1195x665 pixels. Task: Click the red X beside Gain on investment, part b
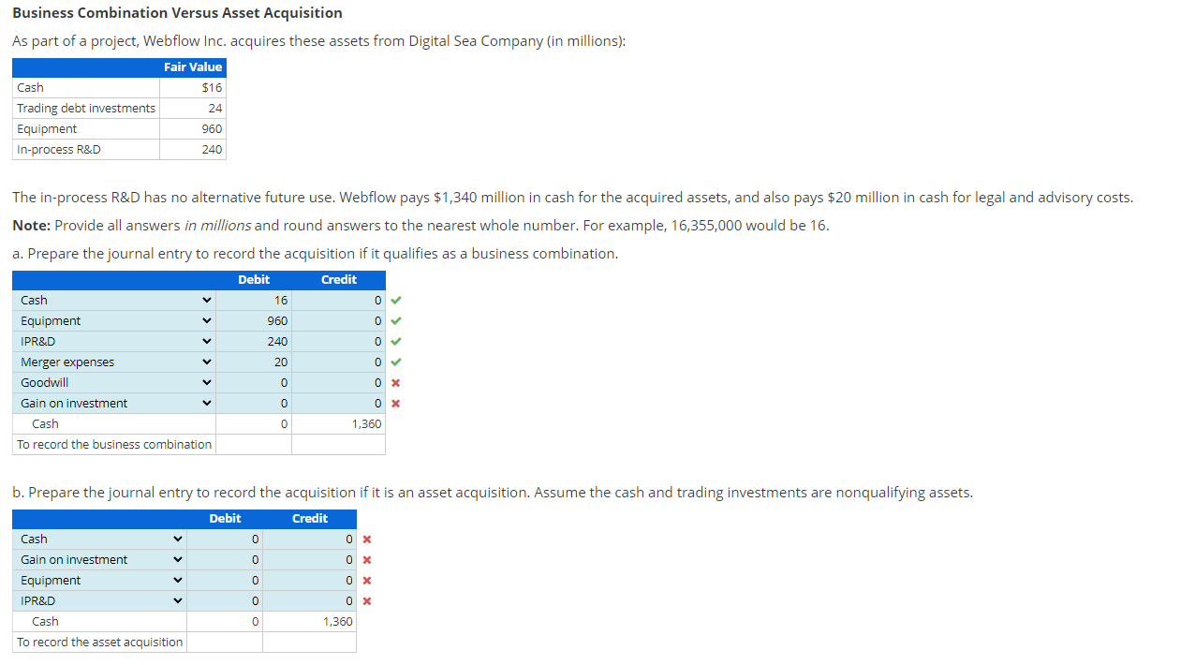367,560
